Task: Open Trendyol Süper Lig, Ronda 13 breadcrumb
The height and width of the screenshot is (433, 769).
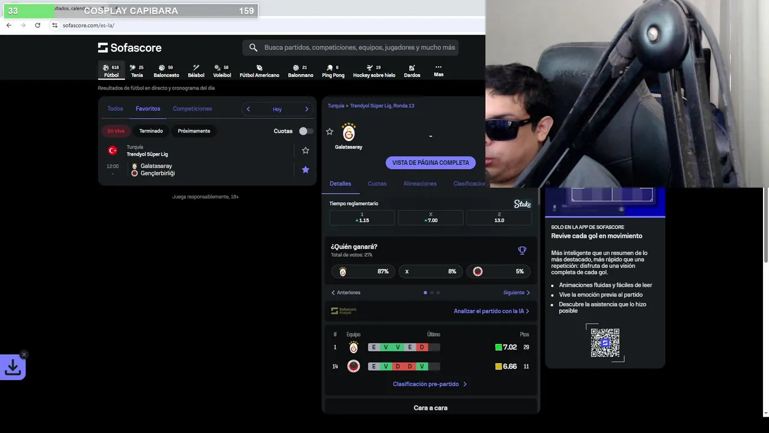Action: [382, 106]
